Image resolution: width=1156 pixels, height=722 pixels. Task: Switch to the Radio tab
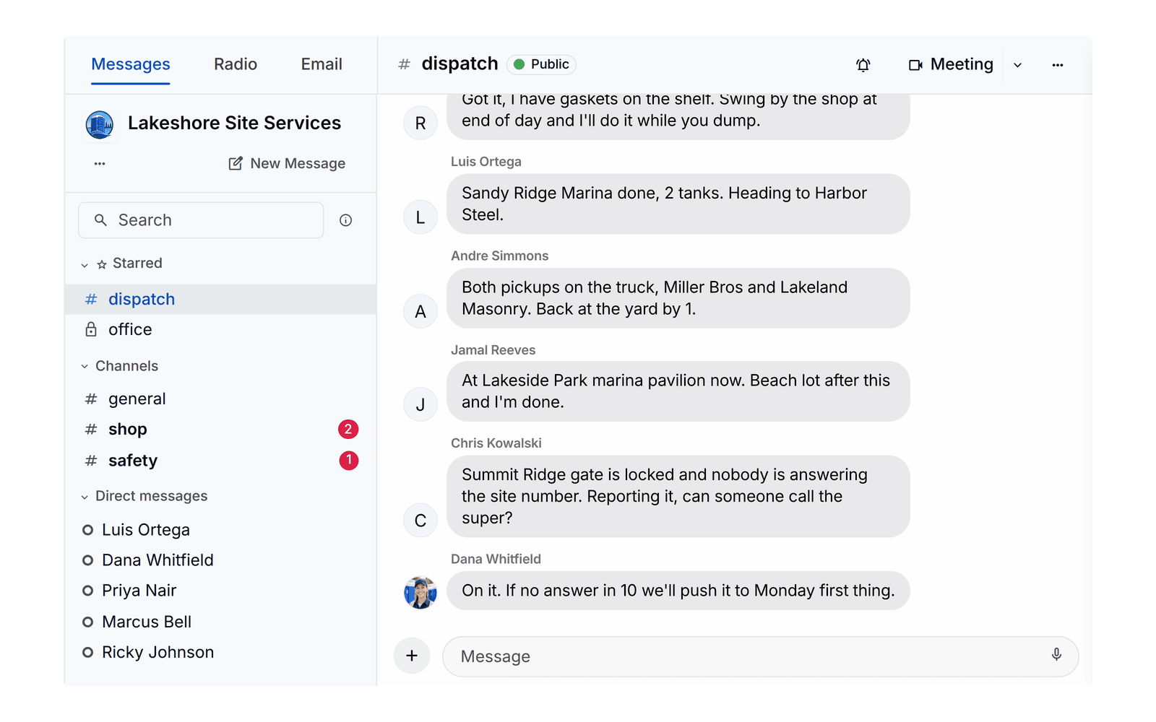pos(236,64)
